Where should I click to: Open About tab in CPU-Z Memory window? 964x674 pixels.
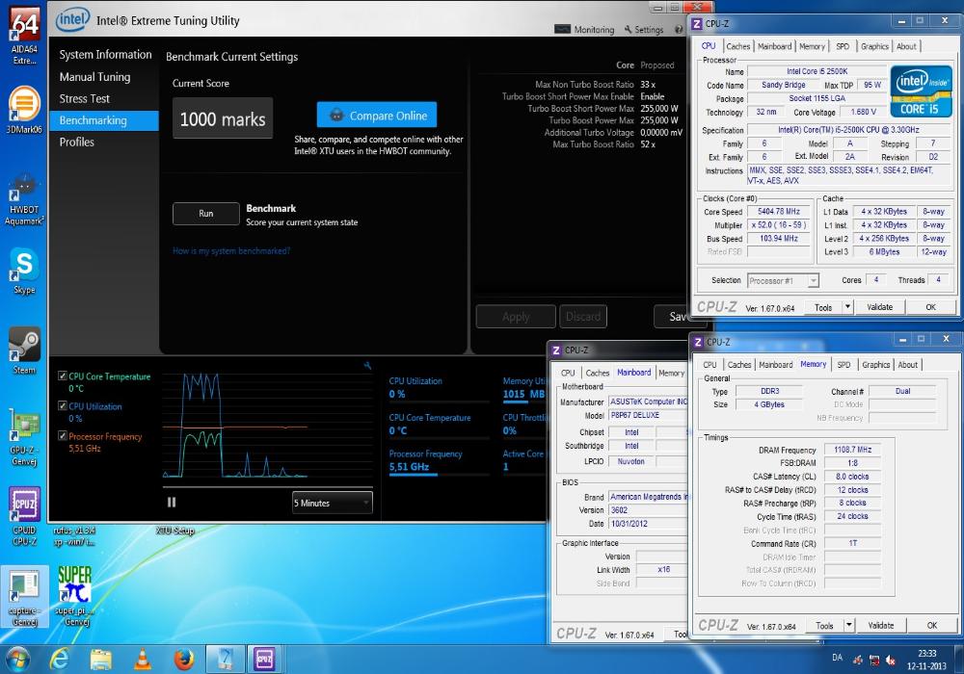[x=907, y=365]
